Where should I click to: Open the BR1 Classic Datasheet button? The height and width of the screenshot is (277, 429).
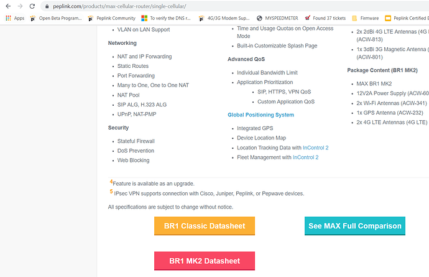(205, 226)
